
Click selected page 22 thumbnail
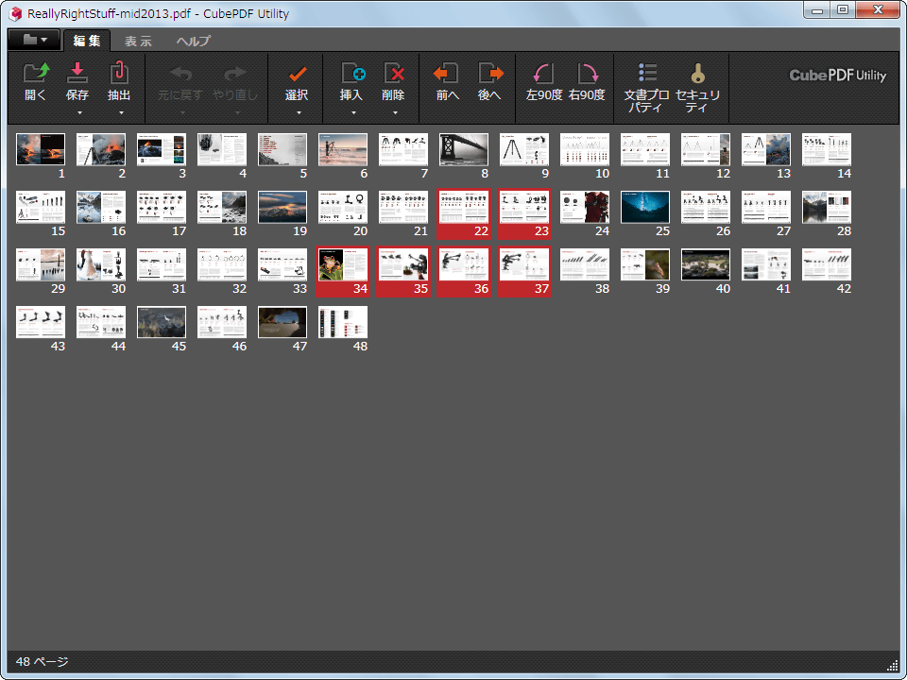click(464, 207)
